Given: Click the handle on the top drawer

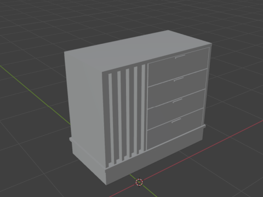Looking at the screenshot, I should (x=180, y=56).
